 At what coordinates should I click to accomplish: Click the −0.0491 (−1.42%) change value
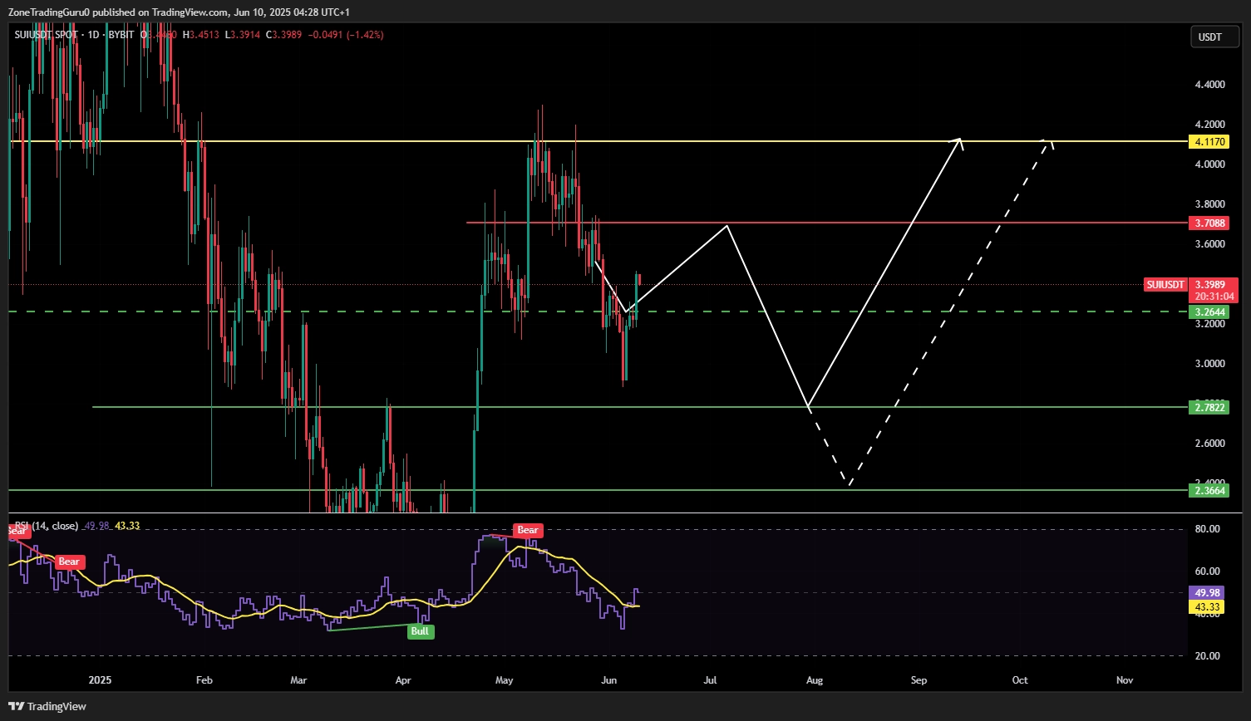[x=346, y=35]
